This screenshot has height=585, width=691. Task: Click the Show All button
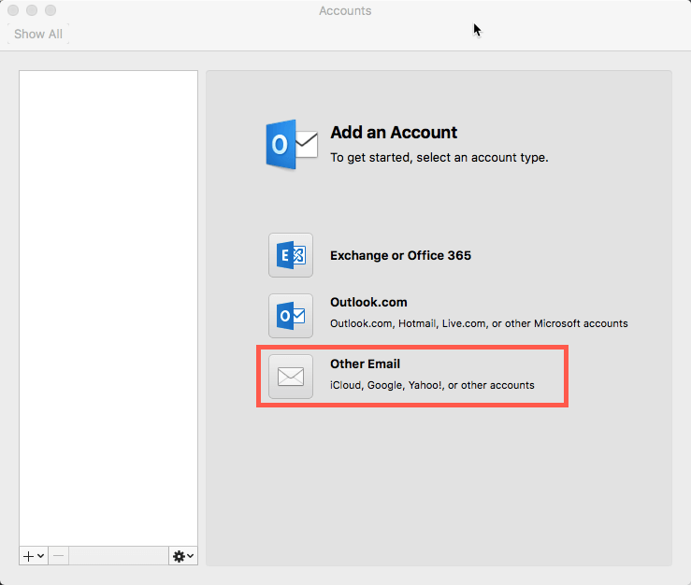[x=38, y=34]
